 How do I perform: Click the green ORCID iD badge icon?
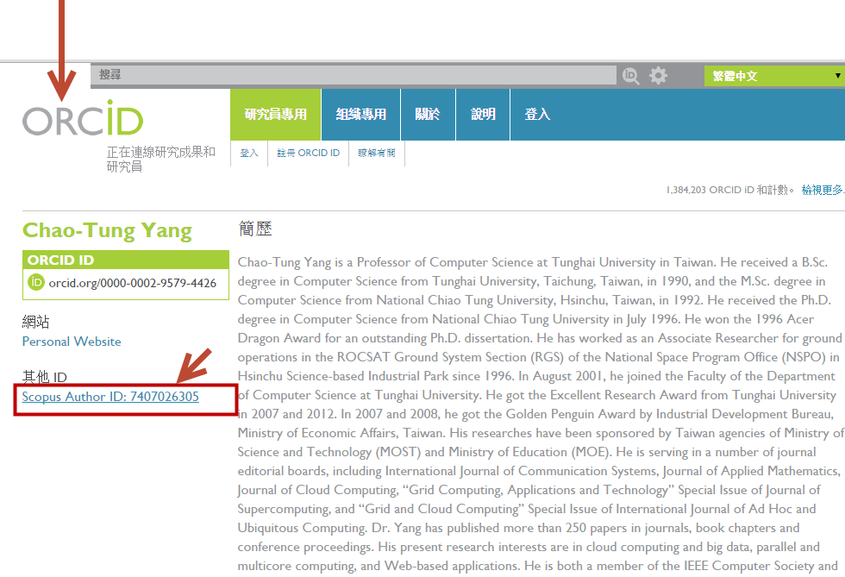[x=36, y=282]
